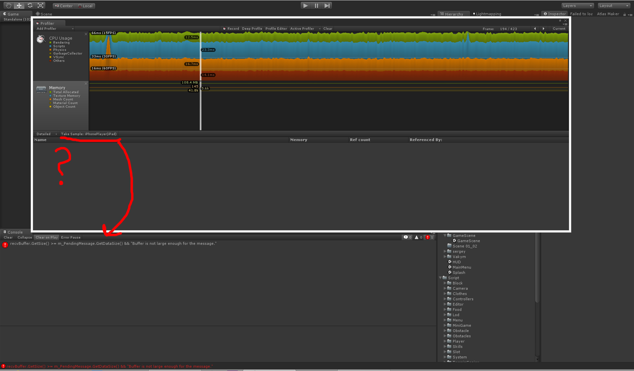Go to previous profiler frame

coord(535,29)
